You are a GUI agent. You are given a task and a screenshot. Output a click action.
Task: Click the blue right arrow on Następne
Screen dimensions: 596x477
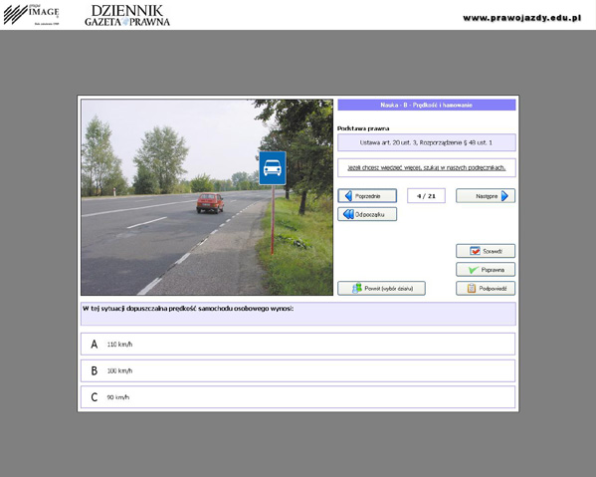pyautogui.click(x=504, y=196)
